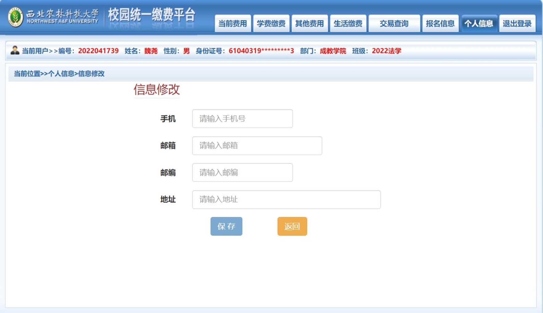Focus the 地址 address input field
The image size is (543, 313).
coord(286,200)
